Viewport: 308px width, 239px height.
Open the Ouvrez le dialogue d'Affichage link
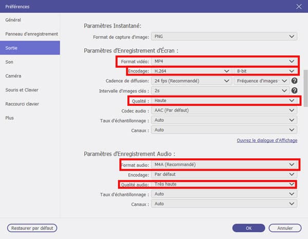(x=266, y=140)
